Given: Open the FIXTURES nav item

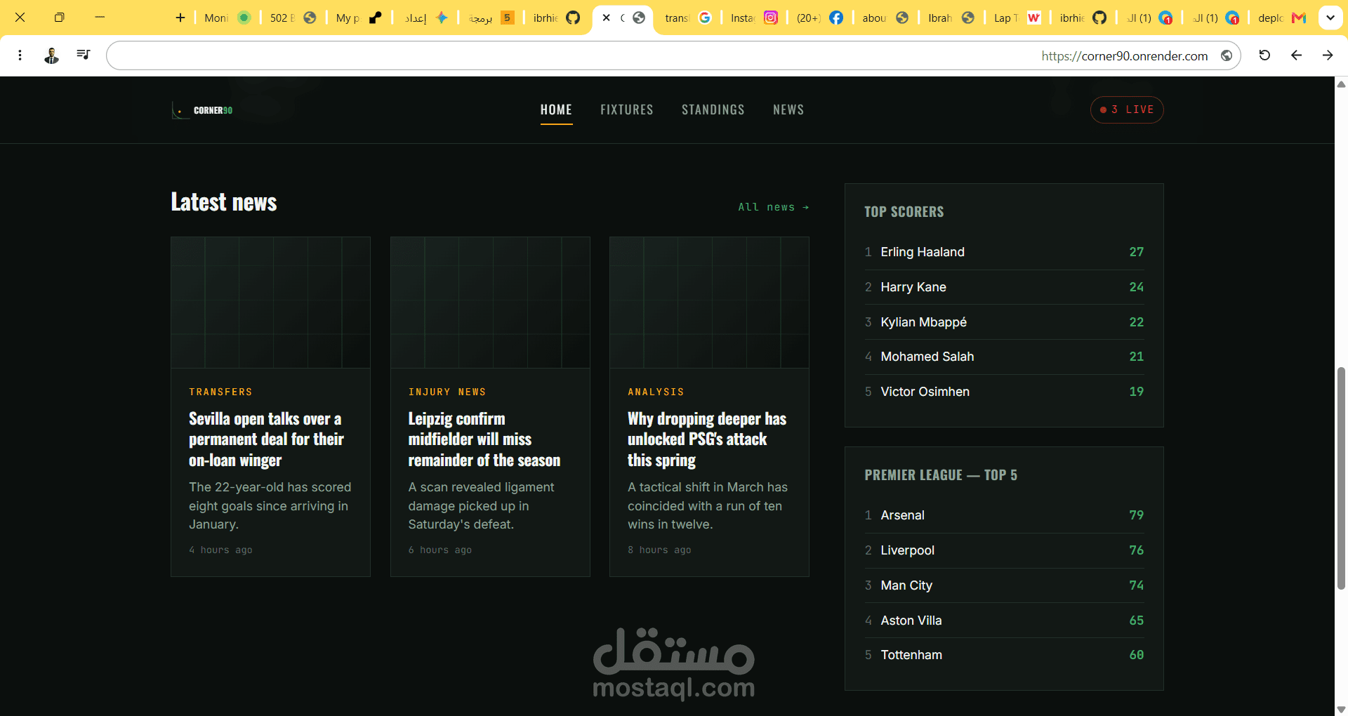Looking at the screenshot, I should coord(627,110).
